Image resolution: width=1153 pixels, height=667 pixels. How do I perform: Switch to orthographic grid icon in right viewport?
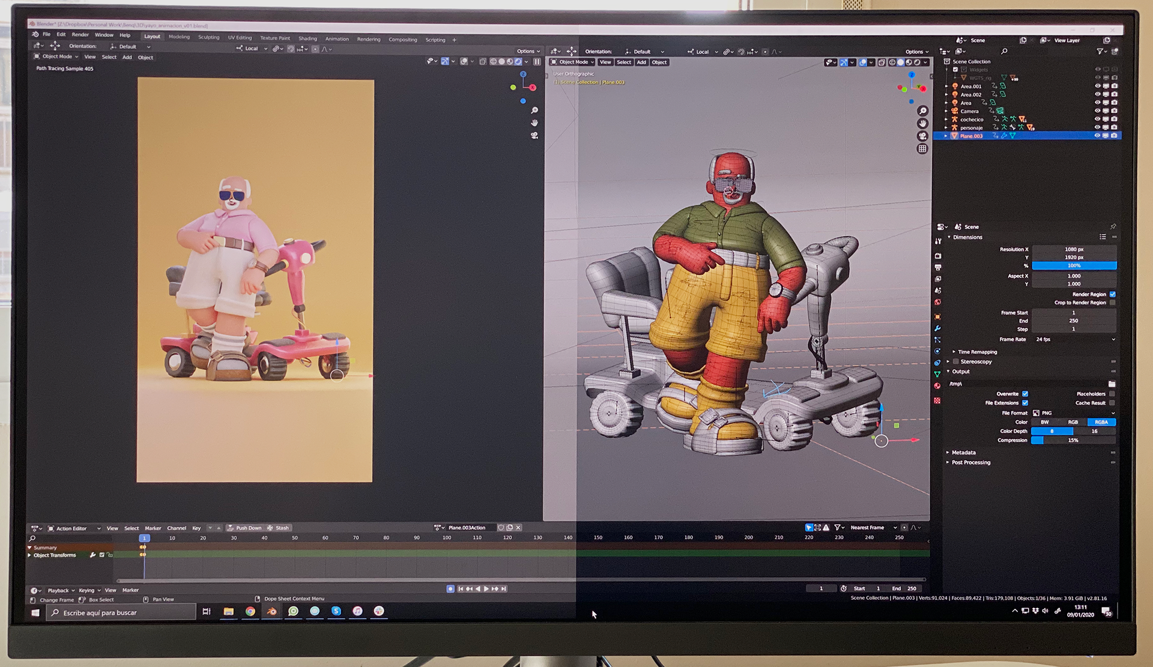tap(923, 149)
